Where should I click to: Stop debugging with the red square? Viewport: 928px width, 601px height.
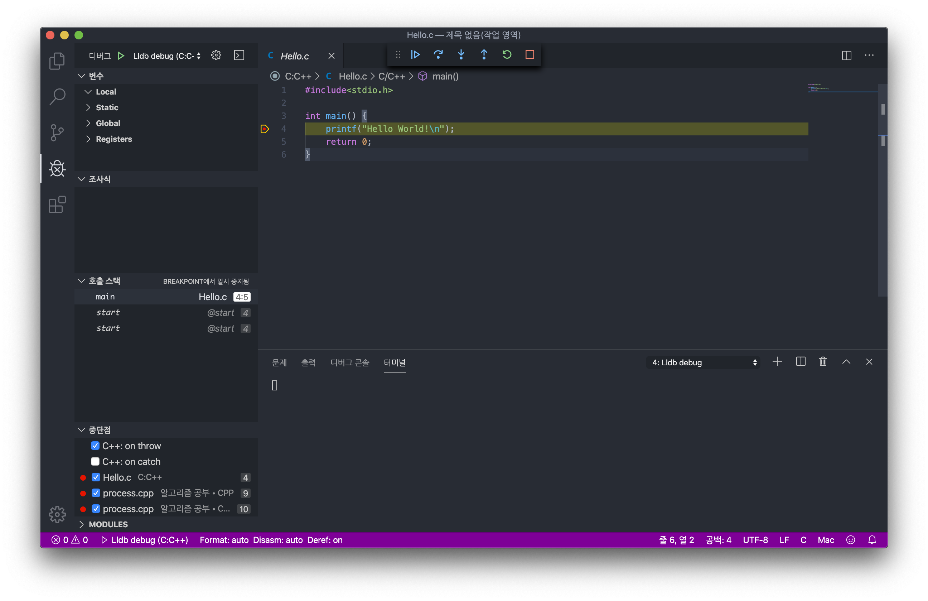pyautogui.click(x=530, y=54)
